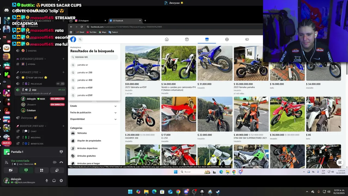Click the Facebook new message compose button
This screenshot has height=196, width=348.
click(x=340, y=163)
